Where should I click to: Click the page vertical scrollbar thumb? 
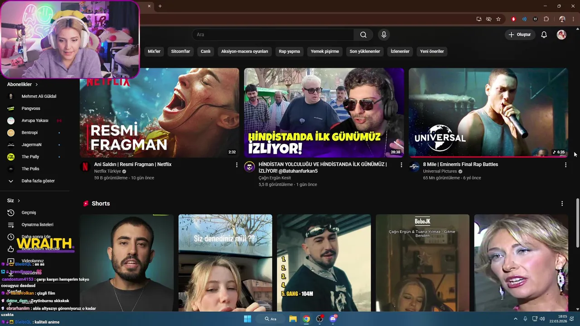pyautogui.click(x=577, y=223)
